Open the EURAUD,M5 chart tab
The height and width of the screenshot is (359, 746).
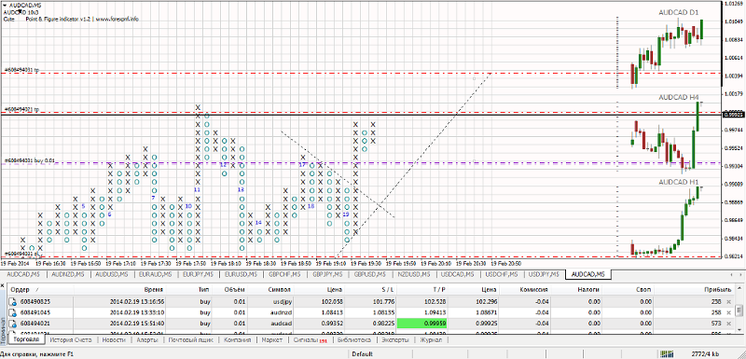point(155,274)
